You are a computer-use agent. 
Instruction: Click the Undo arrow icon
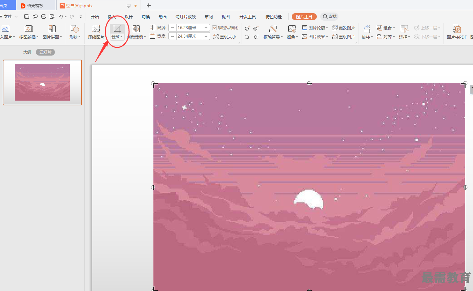pos(60,17)
